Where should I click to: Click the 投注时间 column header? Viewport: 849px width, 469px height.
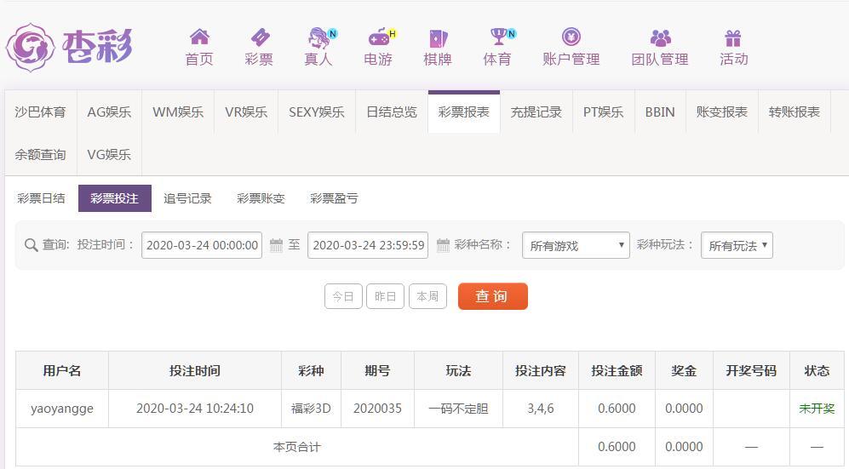[195, 370]
